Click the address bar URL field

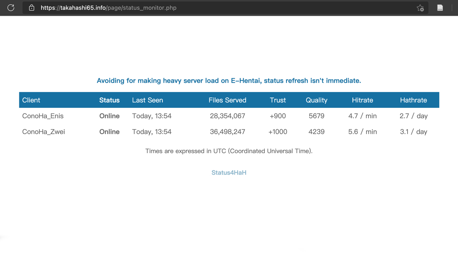[x=215, y=7]
